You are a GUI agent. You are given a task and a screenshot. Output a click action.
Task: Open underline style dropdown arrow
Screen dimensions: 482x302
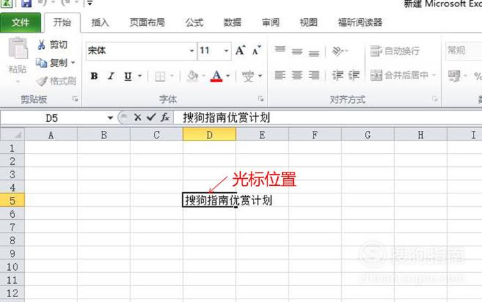click(x=140, y=76)
